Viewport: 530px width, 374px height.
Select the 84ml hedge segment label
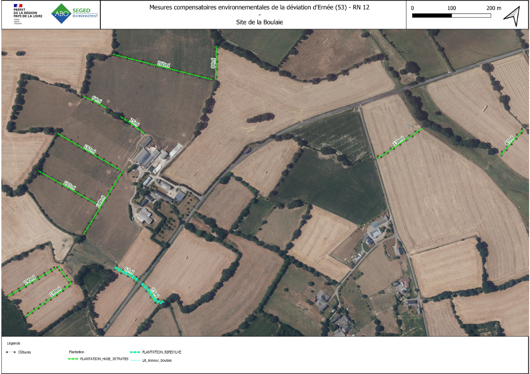click(x=213, y=63)
